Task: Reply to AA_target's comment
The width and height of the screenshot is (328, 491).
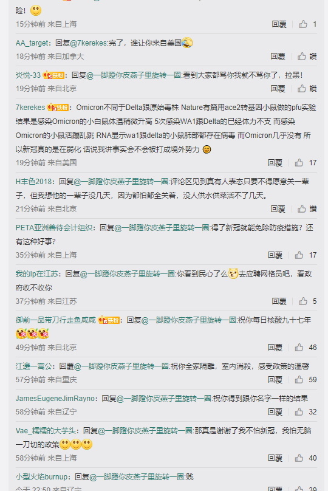Action: [x=278, y=57]
